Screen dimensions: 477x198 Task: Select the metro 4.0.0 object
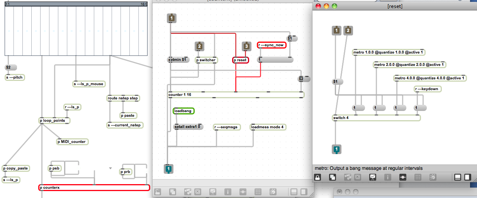coord(430,78)
